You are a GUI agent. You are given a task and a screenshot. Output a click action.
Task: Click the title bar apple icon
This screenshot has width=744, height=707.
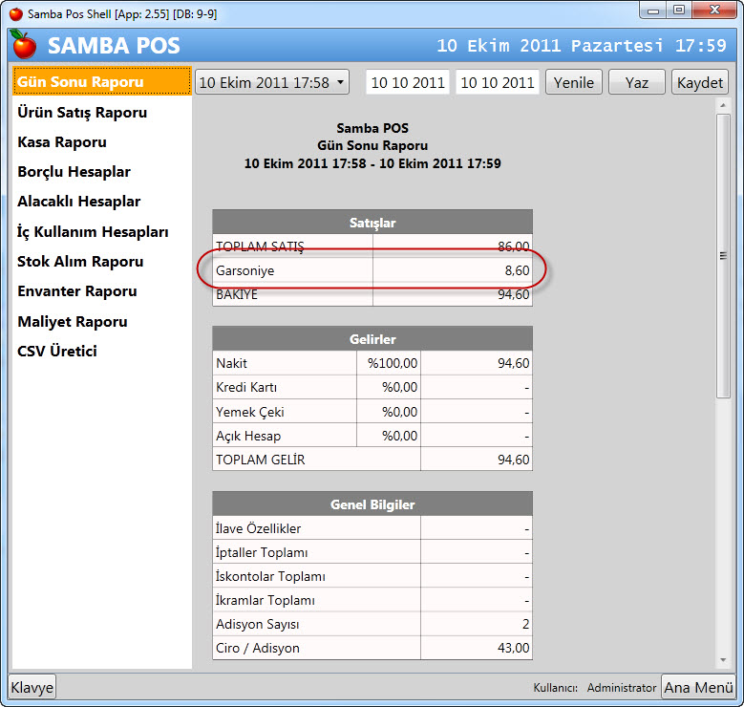point(15,13)
